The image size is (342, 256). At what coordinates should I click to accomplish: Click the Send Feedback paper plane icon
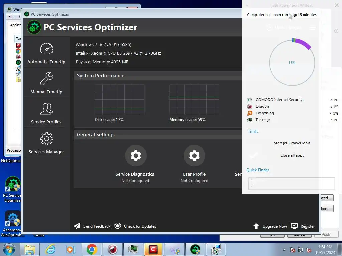(x=77, y=226)
